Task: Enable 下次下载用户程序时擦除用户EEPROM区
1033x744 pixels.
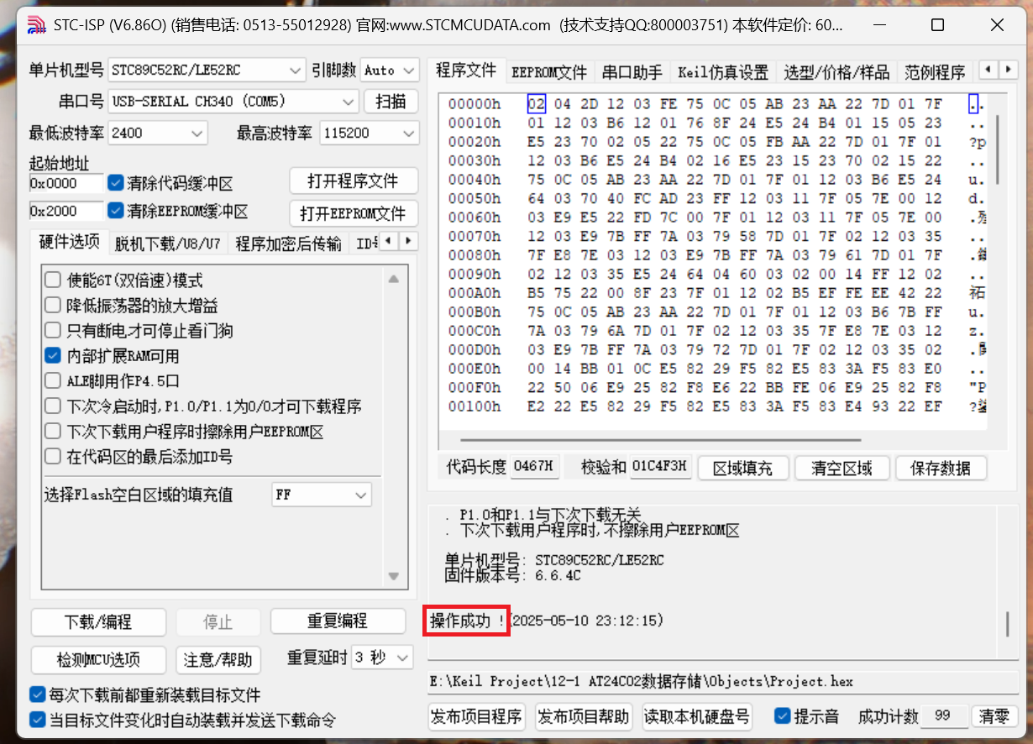Action: pyautogui.click(x=53, y=432)
